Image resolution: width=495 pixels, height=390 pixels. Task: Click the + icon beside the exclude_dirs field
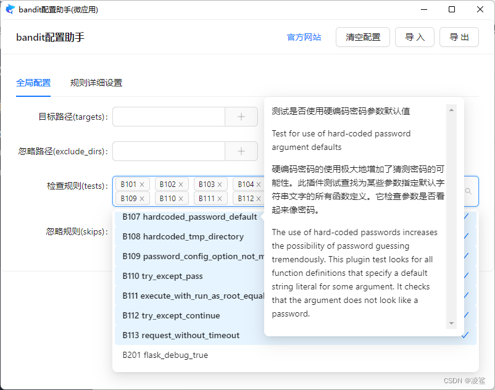[241, 151]
